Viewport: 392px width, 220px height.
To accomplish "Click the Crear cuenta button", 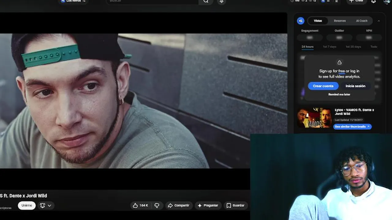I will tap(323, 86).
